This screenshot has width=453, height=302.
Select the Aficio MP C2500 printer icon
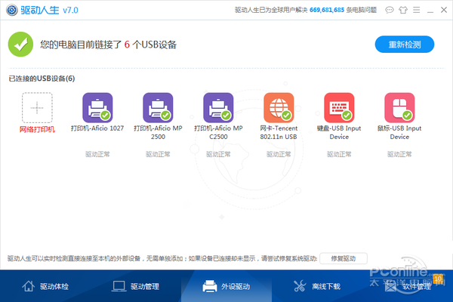point(218,107)
